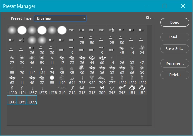Select the brush preset labeled 982

click(x=92, y=80)
